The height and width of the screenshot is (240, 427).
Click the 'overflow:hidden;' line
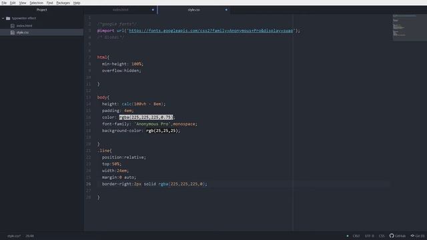[x=121, y=71]
